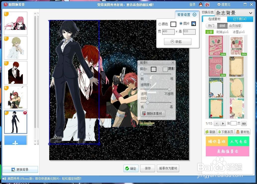This screenshot has width=257, height=184.
Task: Click the 收起 collapse button
Action: pyautogui.click(x=178, y=41)
